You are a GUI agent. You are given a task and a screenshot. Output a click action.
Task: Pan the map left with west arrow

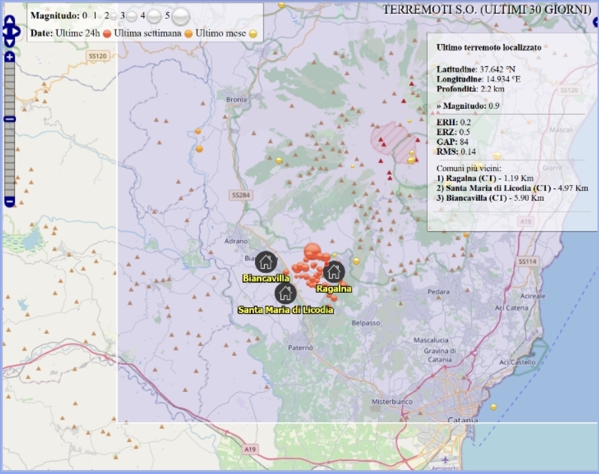(3, 31)
